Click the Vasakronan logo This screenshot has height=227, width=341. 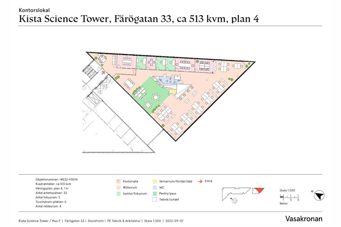coord(304,219)
